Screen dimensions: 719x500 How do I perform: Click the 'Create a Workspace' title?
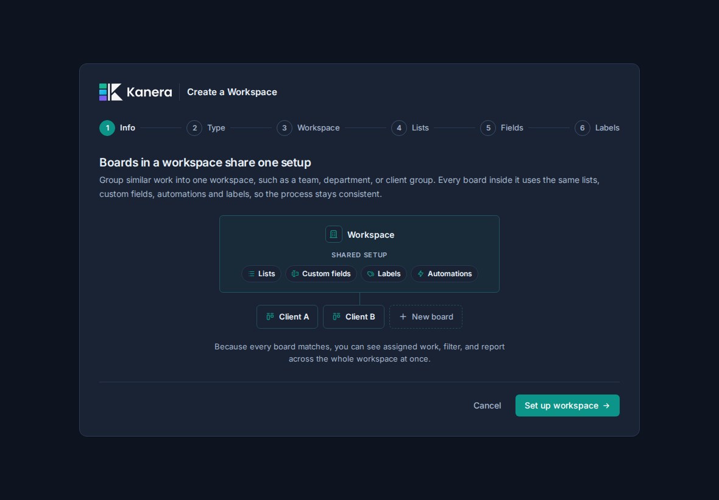pos(232,91)
